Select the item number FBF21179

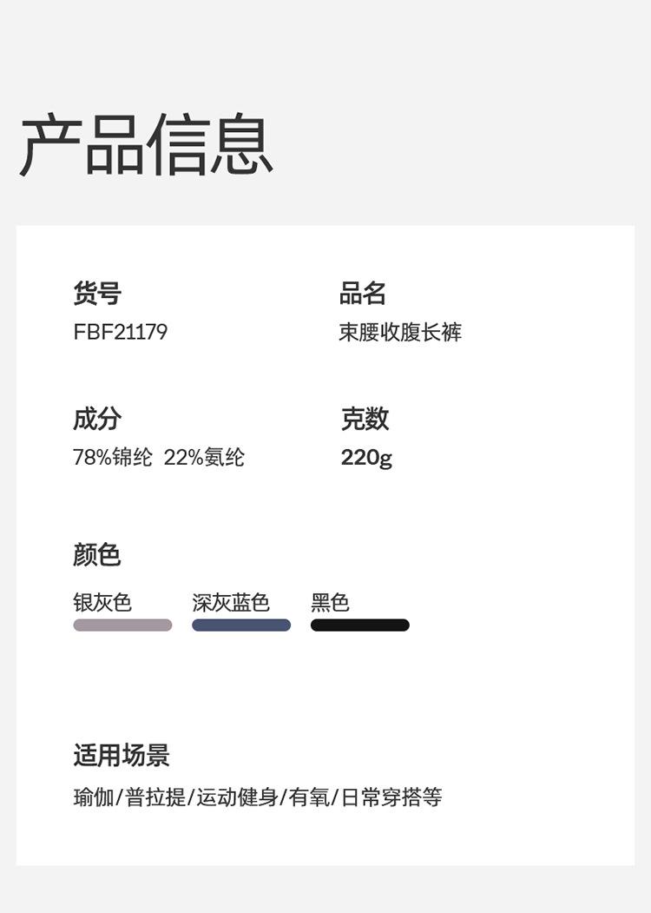pos(120,332)
